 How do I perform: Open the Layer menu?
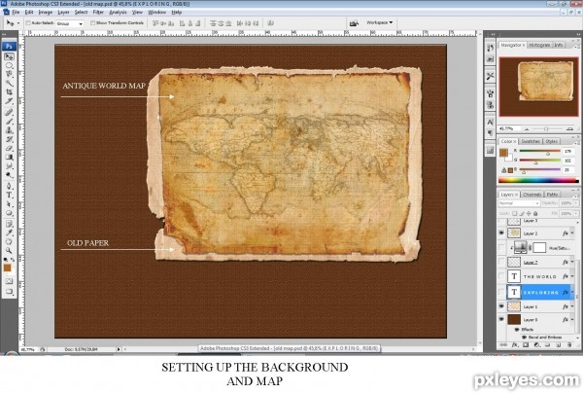coord(63,13)
